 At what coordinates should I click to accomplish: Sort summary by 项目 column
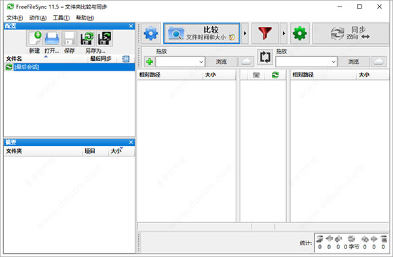[x=96, y=151]
